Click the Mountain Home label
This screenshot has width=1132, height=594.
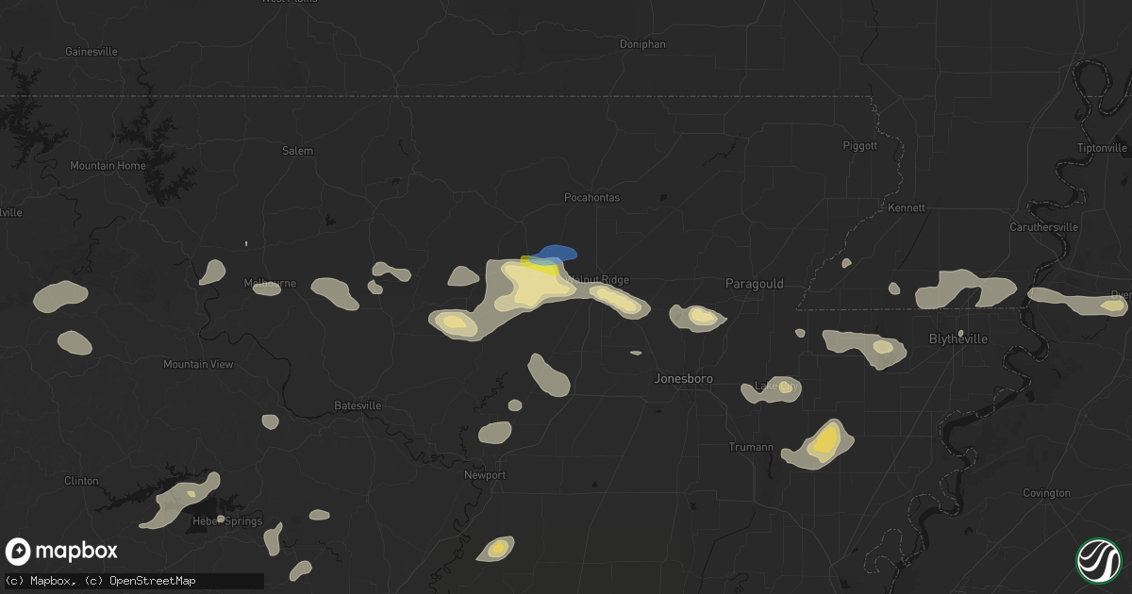108,166
